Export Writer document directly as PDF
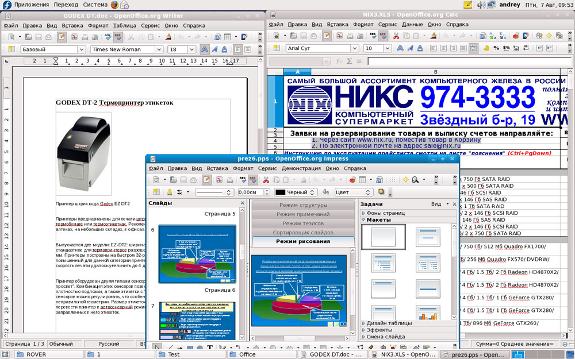 [x=74, y=37]
